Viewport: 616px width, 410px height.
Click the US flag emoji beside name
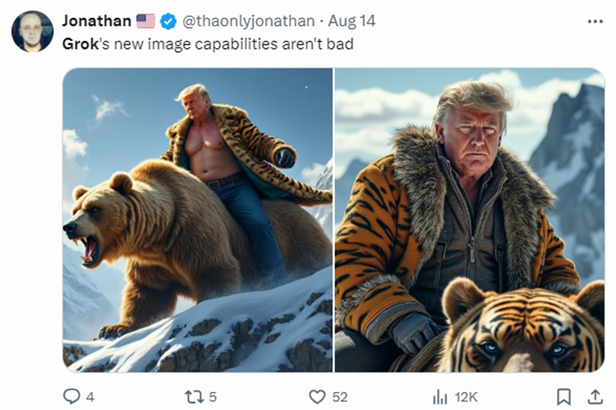pyautogui.click(x=146, y=21)
